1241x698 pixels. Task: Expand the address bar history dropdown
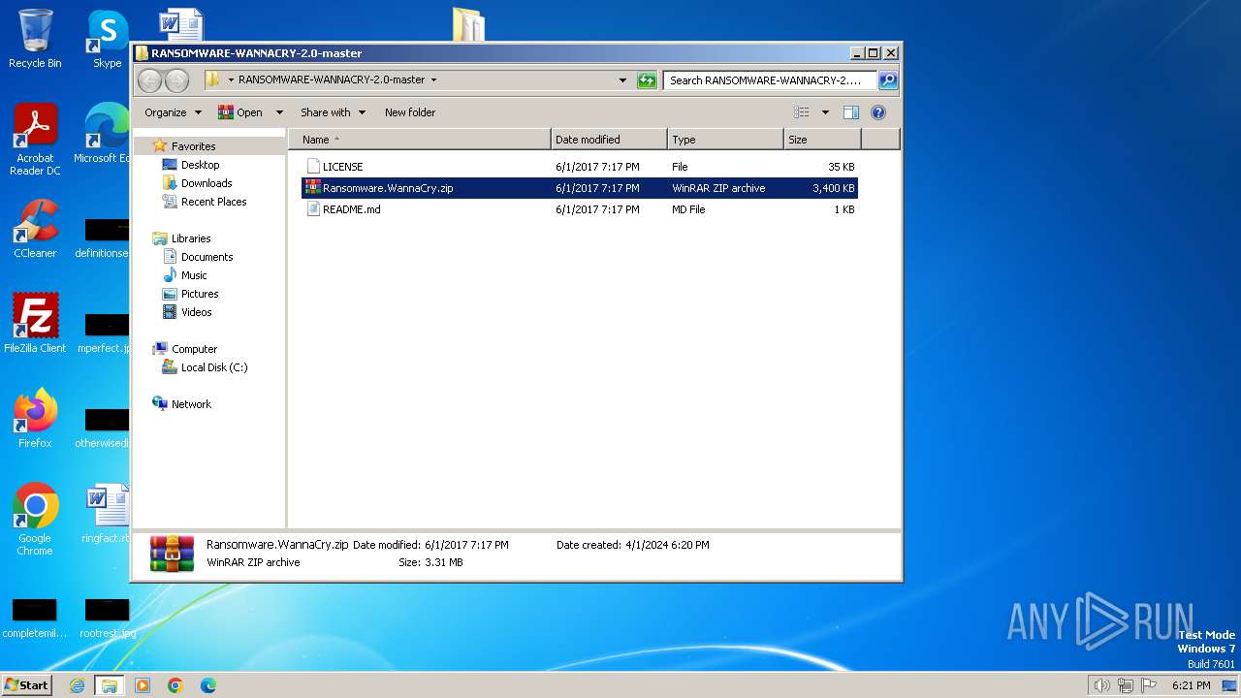622,80
